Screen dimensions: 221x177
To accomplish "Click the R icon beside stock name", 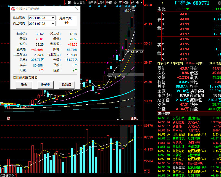I will [162, 3].
